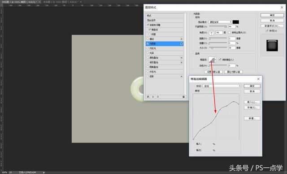Click 新建样式 (New Style) button
The image size is (287, 174).
(272, 26)
